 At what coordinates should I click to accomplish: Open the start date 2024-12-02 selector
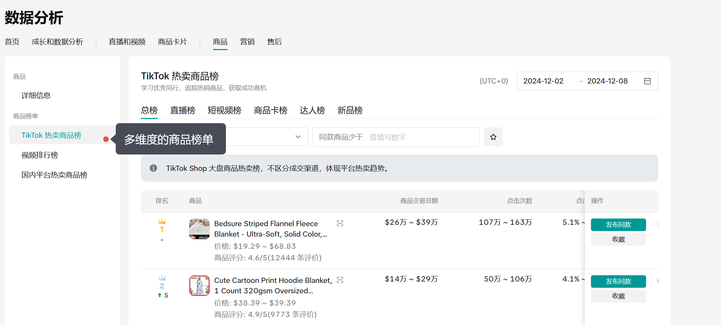tap(543, 81)
